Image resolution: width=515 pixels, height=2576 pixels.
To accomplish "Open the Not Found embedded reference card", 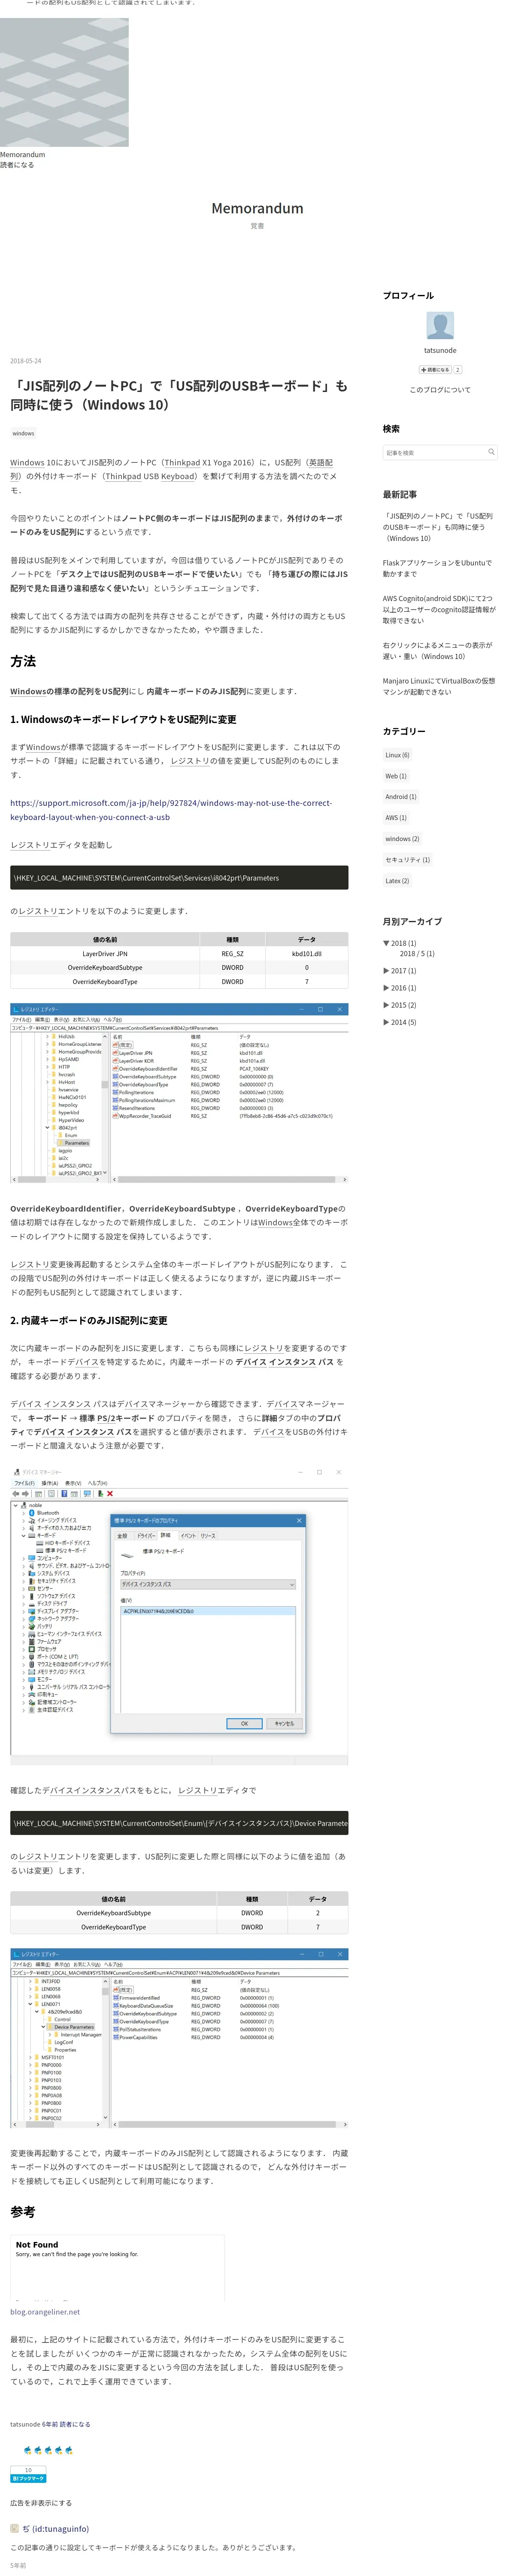I will pyautogui.click(x=117, y=2268).
